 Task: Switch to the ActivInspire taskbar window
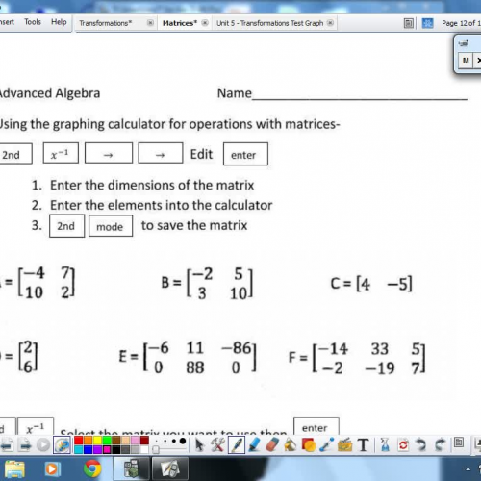pos(132,468)
